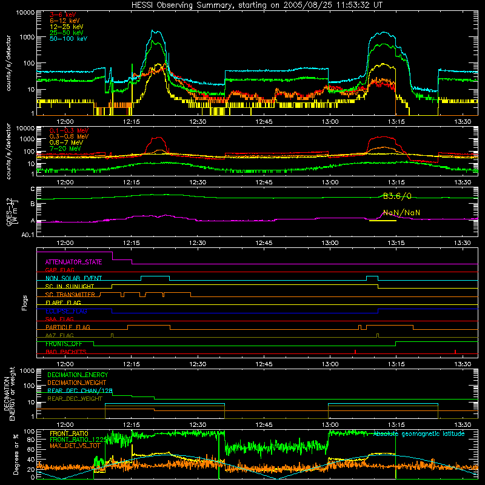This screenshot has width=485, height=485.
Task: Click the green 25-50 keV legend entry
Action: pyautogui.click(x=66, y=33)
